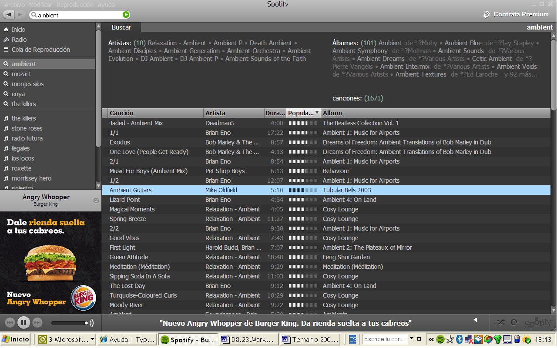Sort by the Duración column header

[x=275, y=113]
